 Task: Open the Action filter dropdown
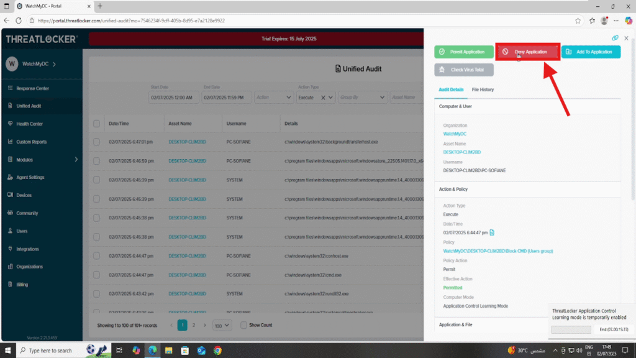pyautogui.click(x=274, y=98)
